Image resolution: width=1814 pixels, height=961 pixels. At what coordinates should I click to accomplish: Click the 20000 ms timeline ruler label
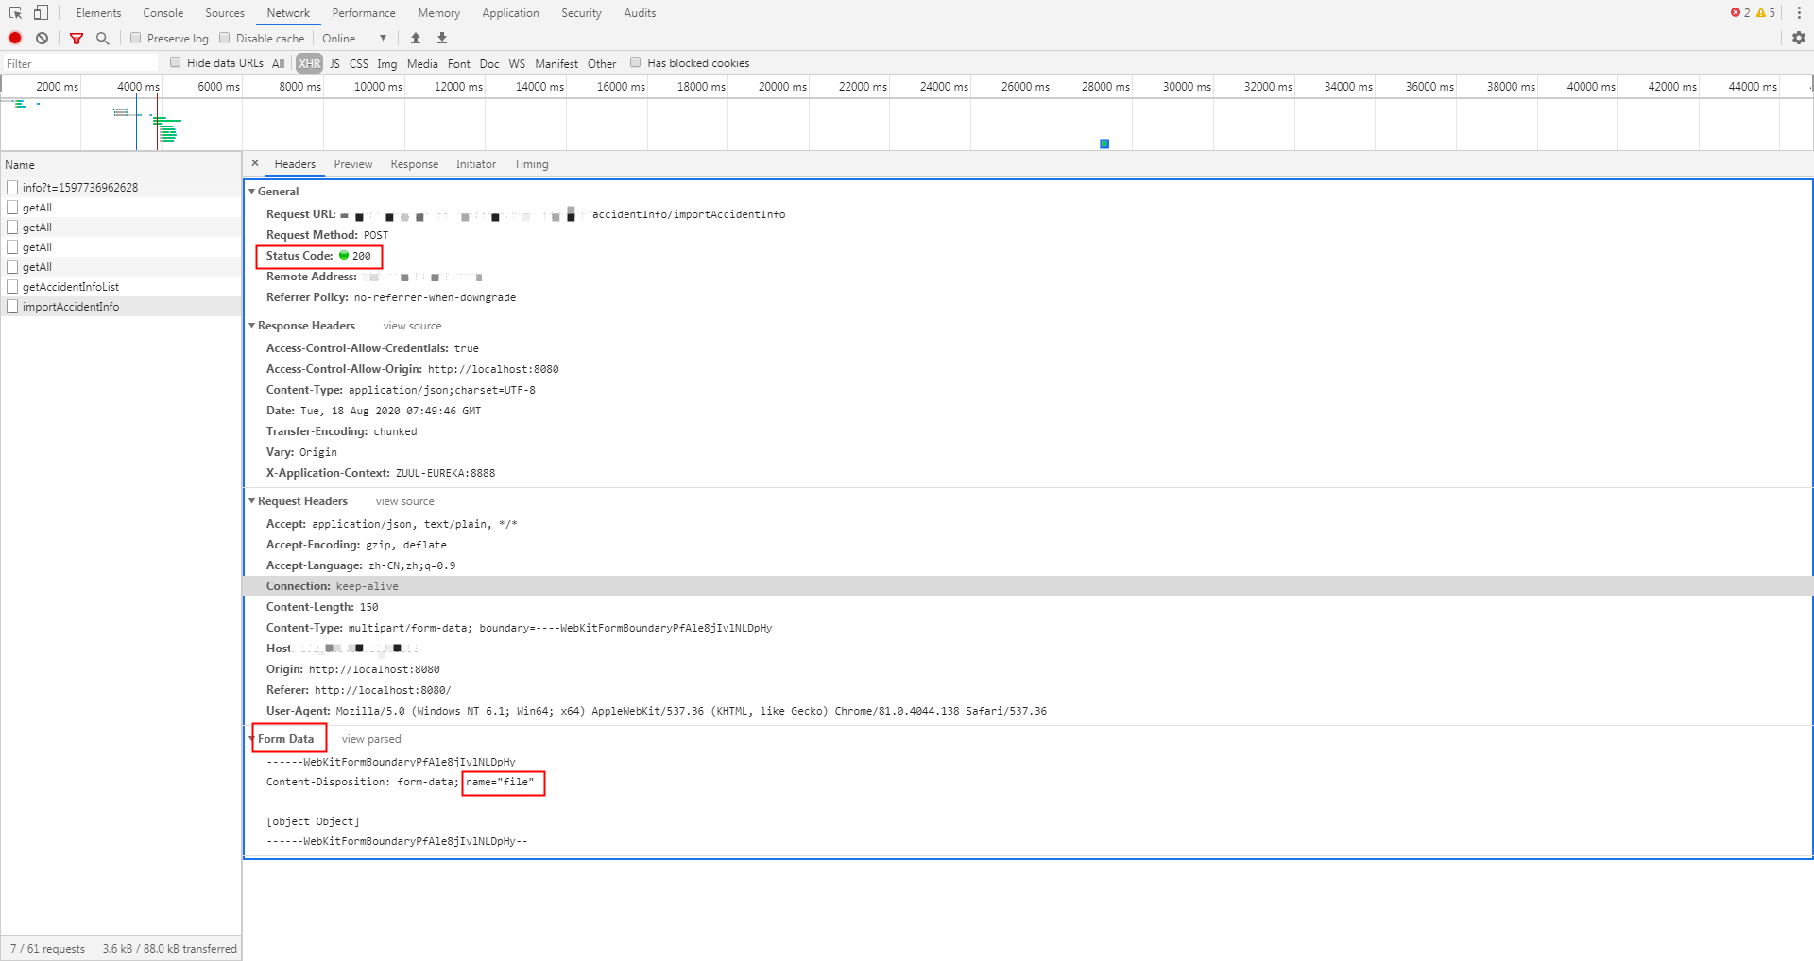(x=782, y=86)
